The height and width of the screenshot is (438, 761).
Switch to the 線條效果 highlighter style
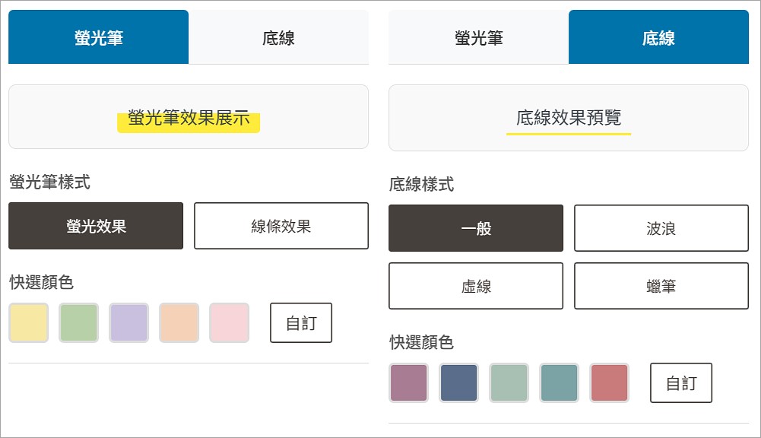tap(281, 226)
